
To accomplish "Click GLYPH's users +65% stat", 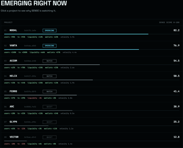I will [x=10, y=129].
